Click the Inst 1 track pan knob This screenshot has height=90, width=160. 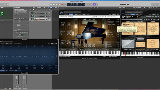(49, 13)
